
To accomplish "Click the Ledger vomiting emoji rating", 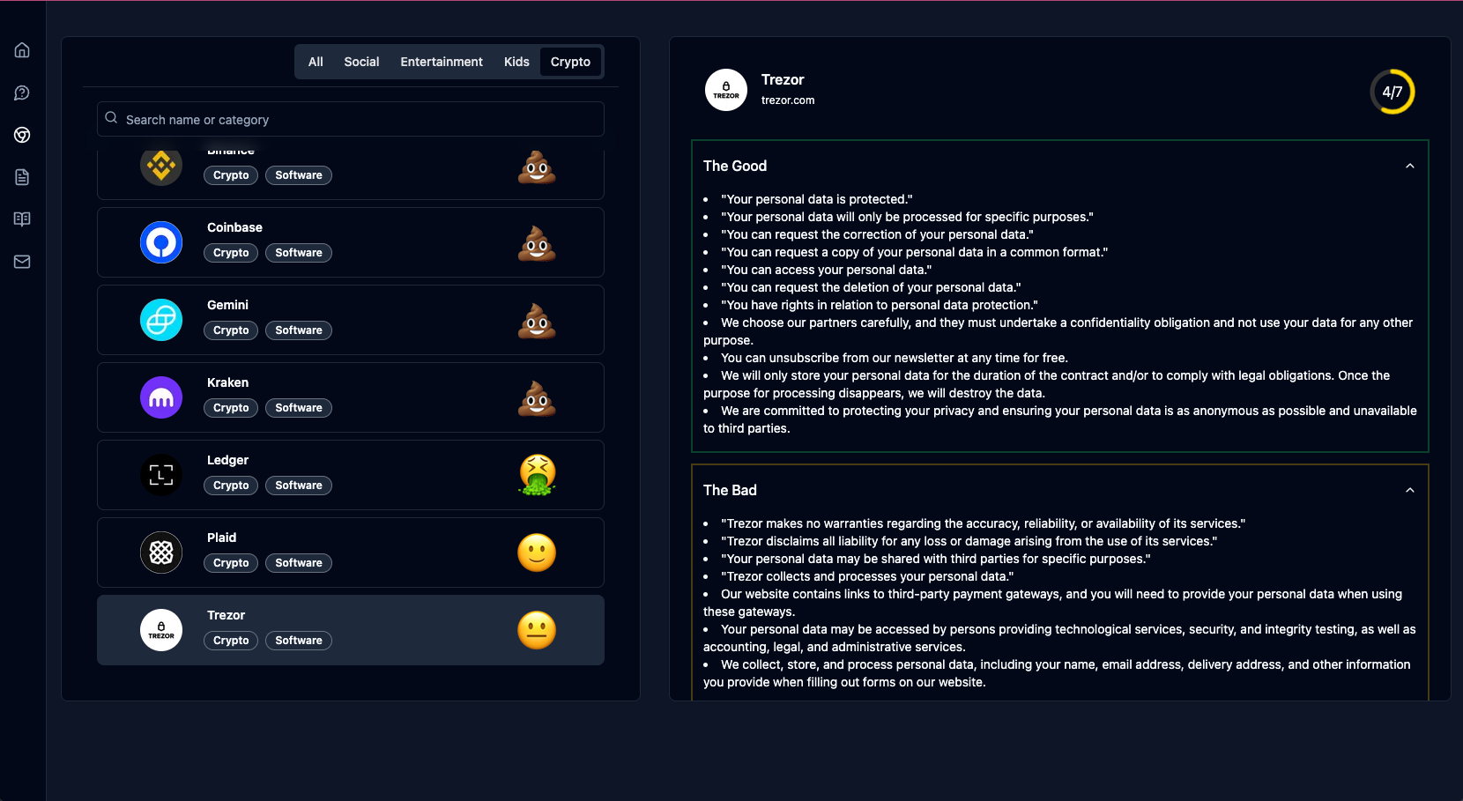I will point(537,475).
